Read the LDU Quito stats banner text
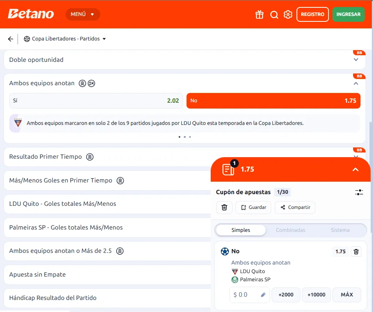Screen dimensions: 373x312 165,123
